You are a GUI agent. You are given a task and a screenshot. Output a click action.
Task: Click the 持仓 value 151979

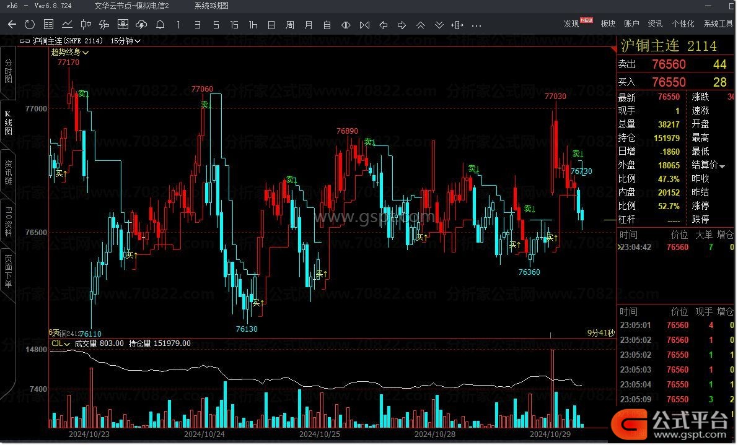[667, 138]
